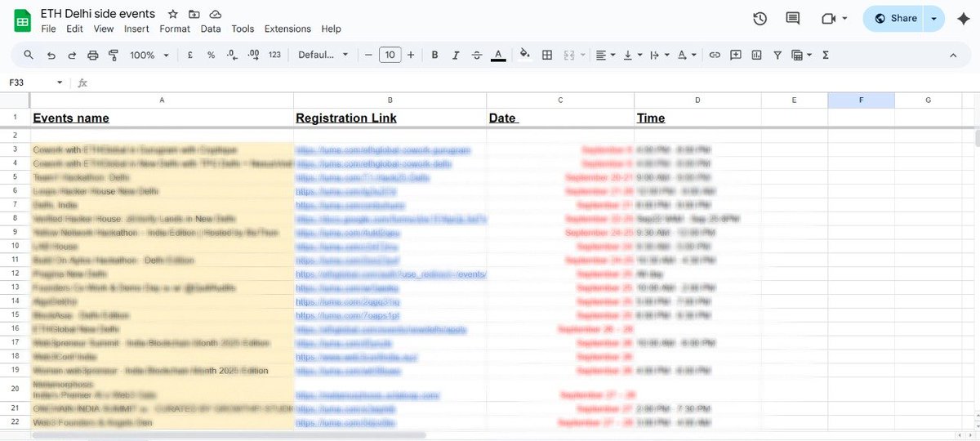Open the functions sigma menu
Viewport: 980px width, 441px height.
[x=826, y=55]
